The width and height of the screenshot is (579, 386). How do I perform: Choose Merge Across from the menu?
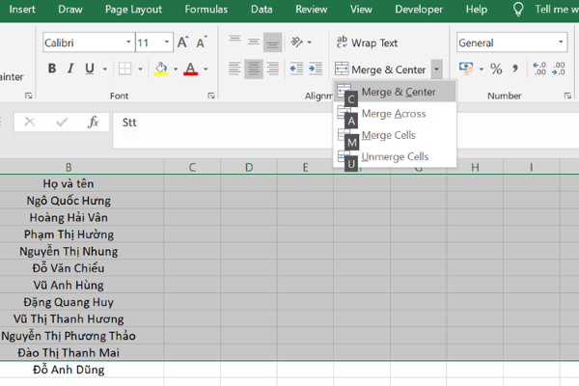(393, 114)
